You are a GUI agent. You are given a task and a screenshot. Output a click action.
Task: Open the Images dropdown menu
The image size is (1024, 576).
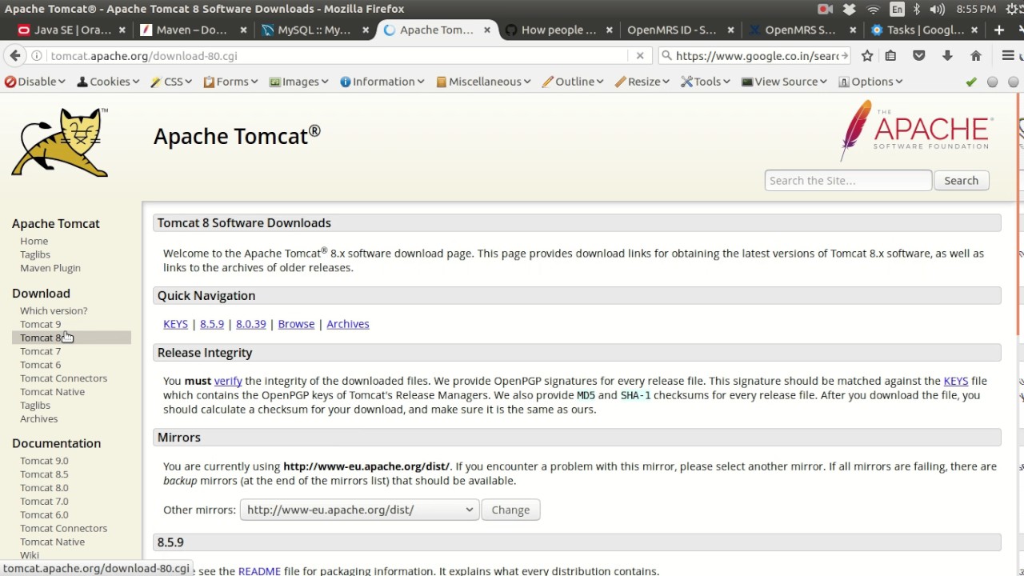299,82
